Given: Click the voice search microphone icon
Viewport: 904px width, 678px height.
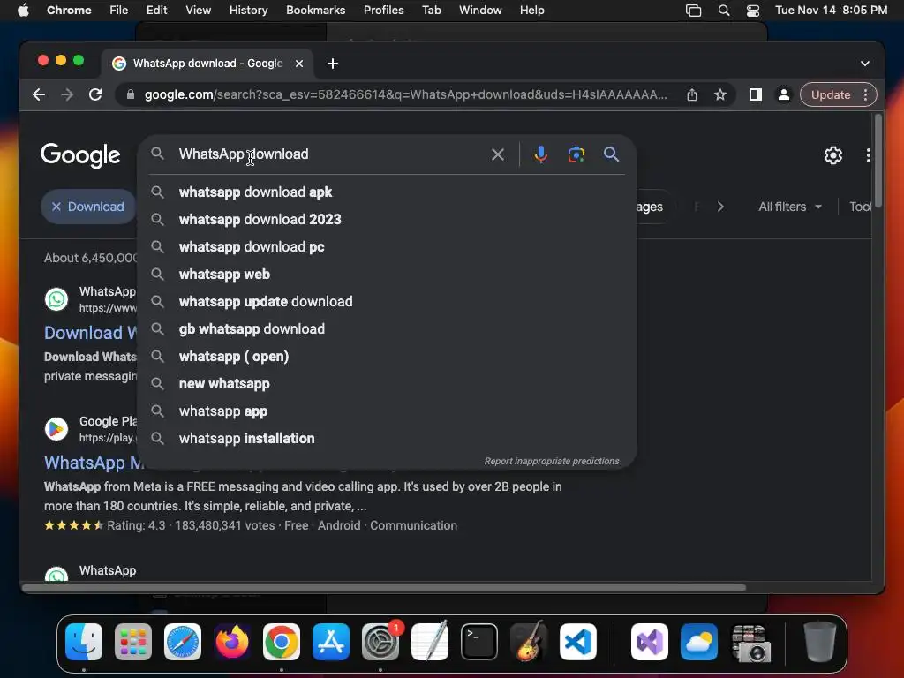Looking at the screenshot, I should coord(540,154).
